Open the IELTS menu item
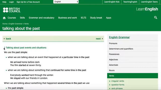The height and width of the screenshot is (90, 161). (84, 18)
